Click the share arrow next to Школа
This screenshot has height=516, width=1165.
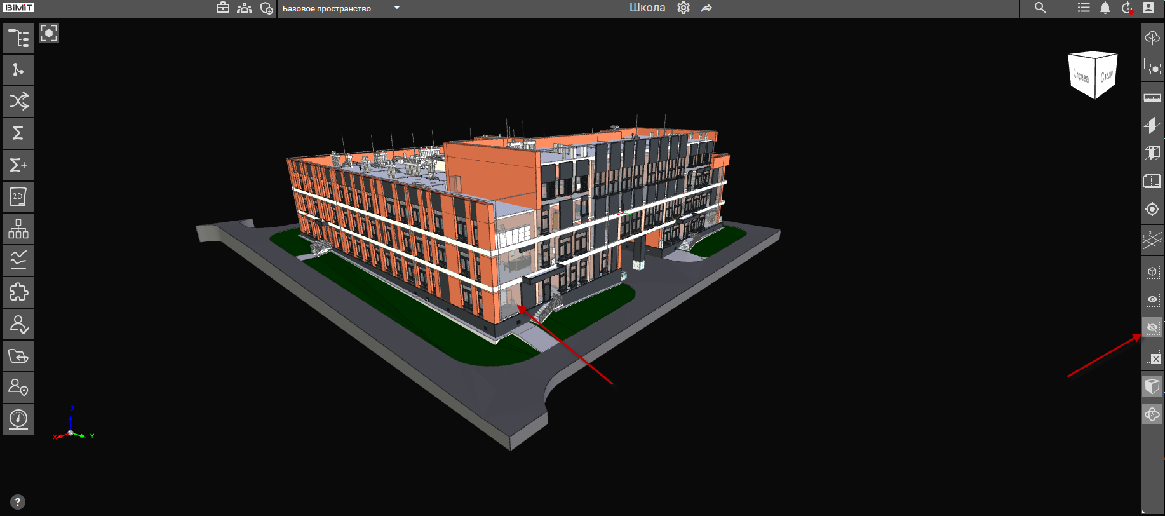click(x=706, y=8)
